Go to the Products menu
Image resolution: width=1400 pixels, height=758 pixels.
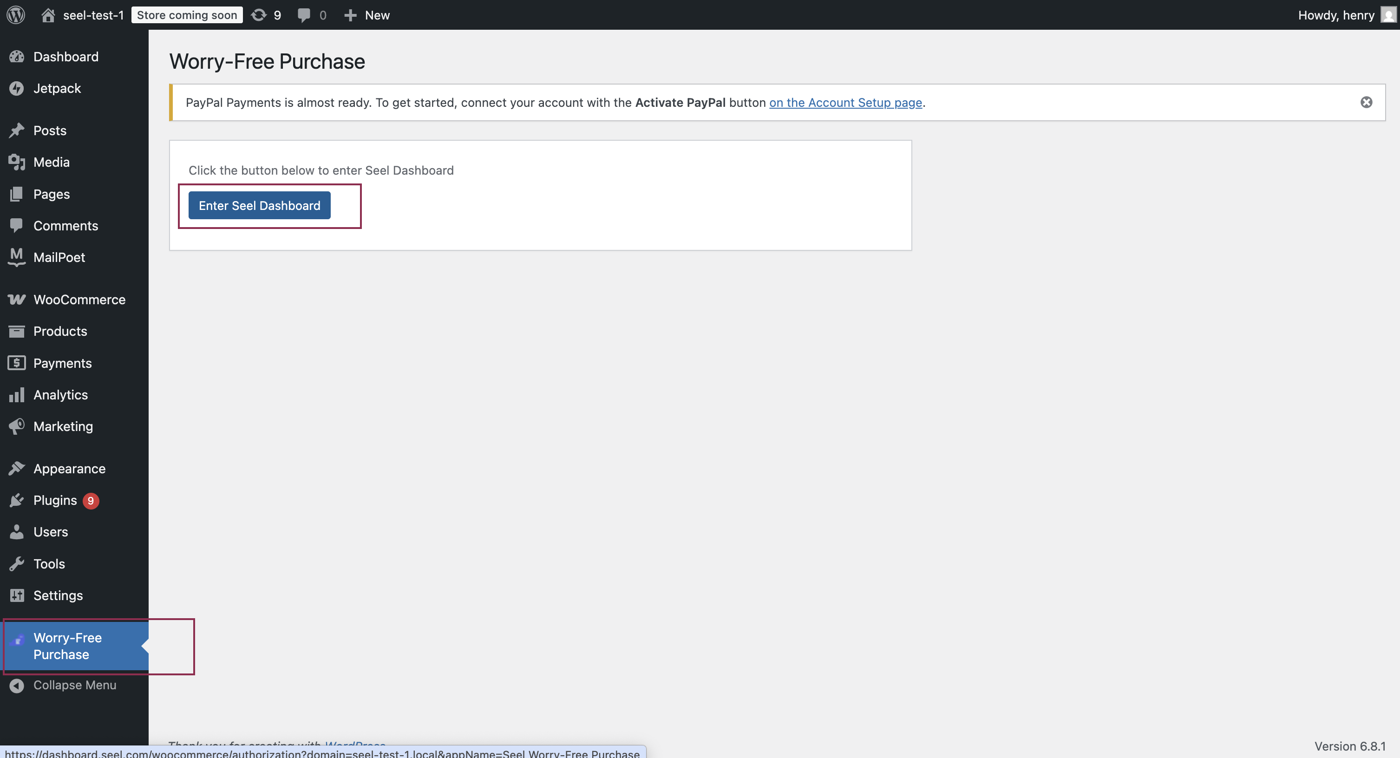pyautogui.click(x=60, y=331)
